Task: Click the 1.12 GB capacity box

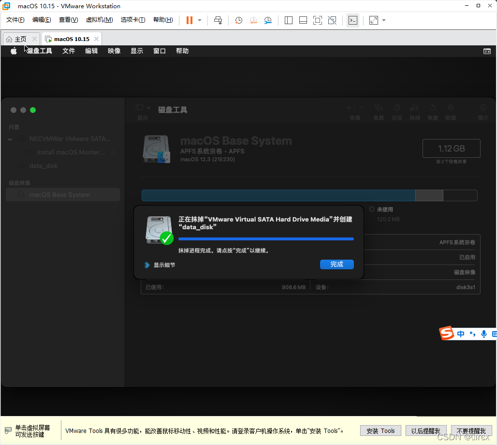Action: (452, 149)
